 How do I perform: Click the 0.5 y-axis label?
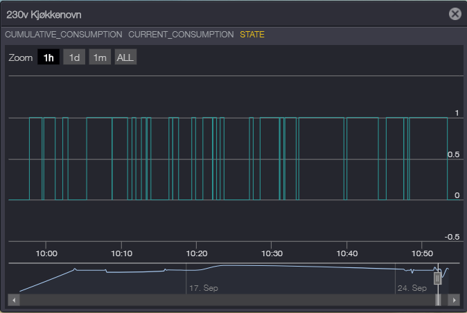(x=453, y=154)
